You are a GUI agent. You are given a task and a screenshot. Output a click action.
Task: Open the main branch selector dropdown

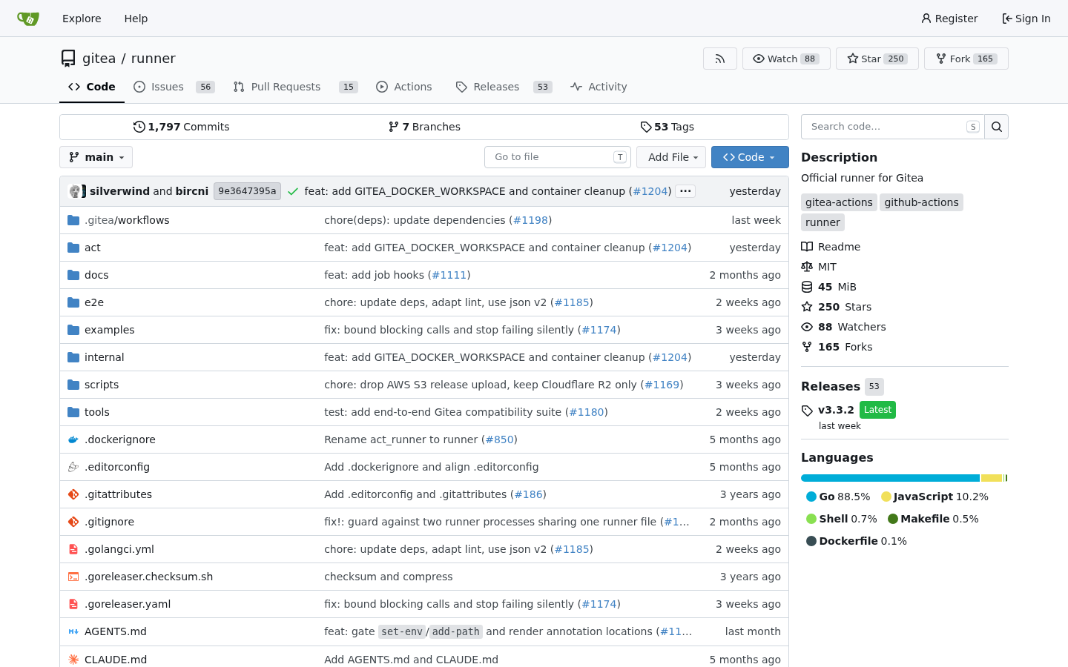pos(96,157)
